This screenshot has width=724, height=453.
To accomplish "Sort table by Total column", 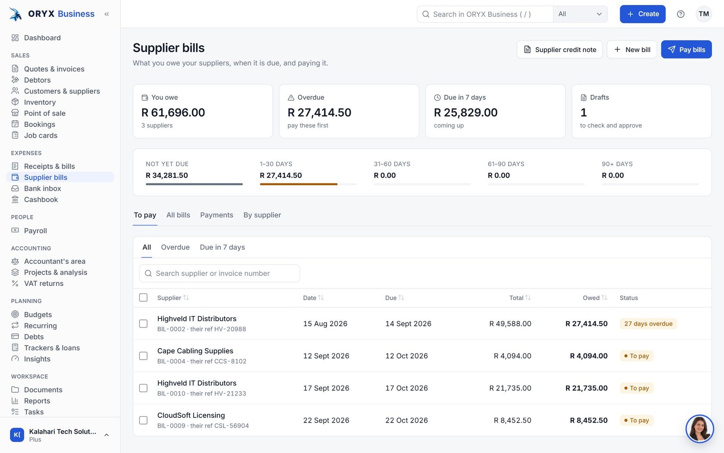I will pos(520,298).
